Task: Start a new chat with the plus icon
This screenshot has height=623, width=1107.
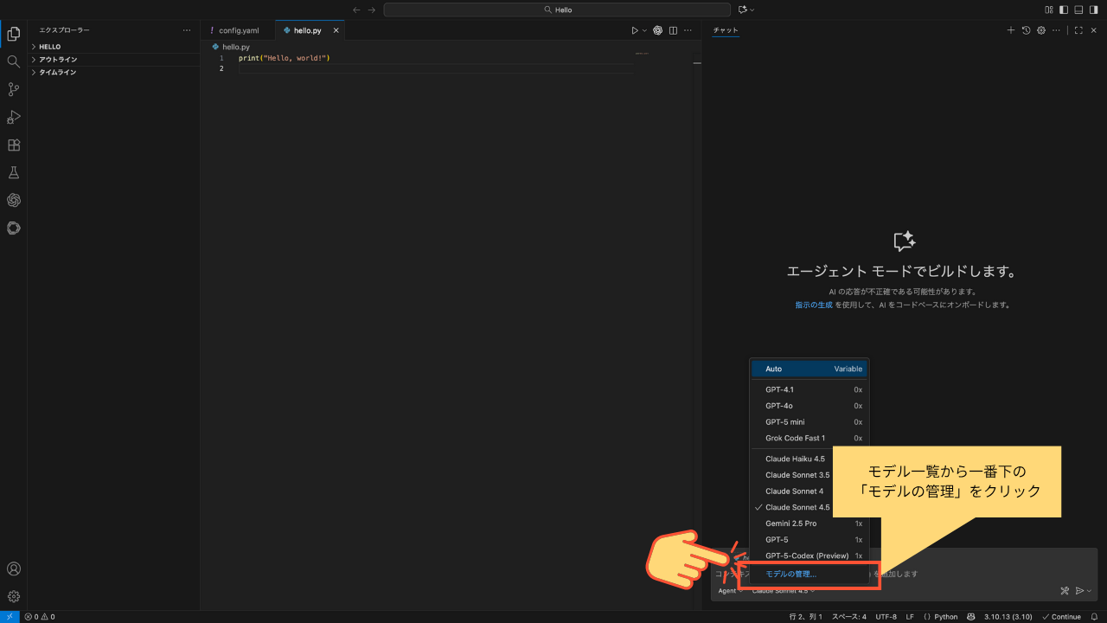Action: tap(1010, 29)
